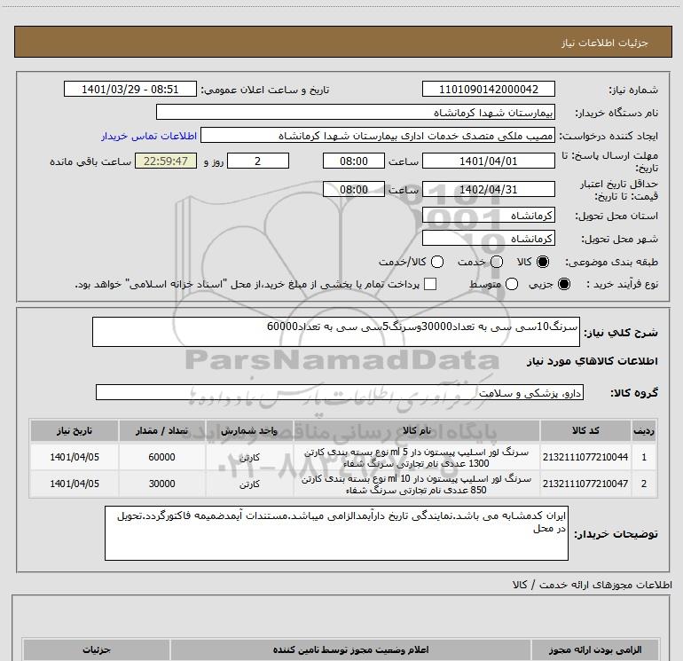Click product code 2132111077210047

(585, 484)
